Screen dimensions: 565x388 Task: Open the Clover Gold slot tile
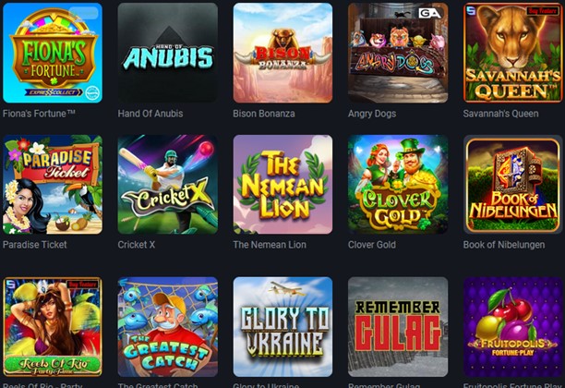click(398, 184)
